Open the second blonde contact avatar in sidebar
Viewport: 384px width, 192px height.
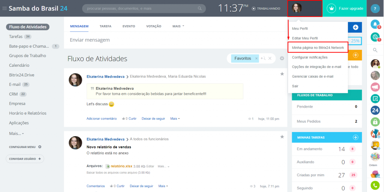[x=375, y=75]
